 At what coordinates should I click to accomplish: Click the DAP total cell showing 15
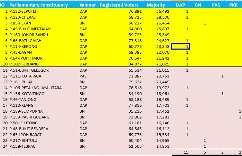click(186, 152)
